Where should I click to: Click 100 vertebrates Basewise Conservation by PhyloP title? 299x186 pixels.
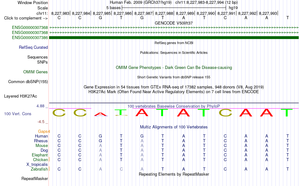coord(174,106)
